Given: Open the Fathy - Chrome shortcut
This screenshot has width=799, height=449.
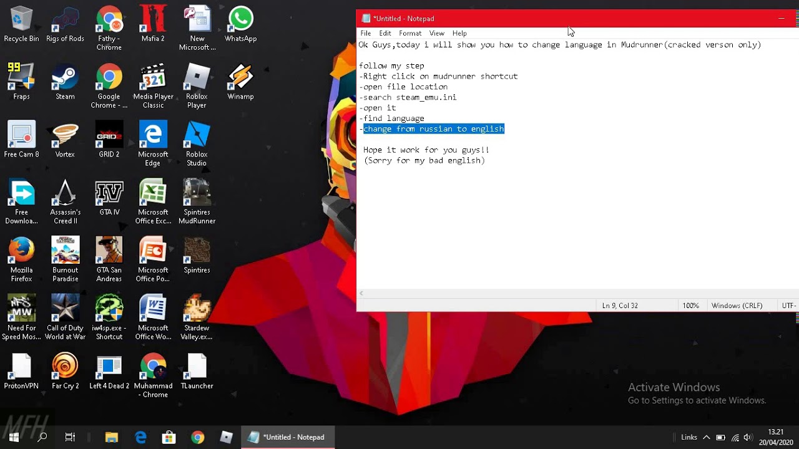Looking at the screenshot, I should click(x=109, y=29).
